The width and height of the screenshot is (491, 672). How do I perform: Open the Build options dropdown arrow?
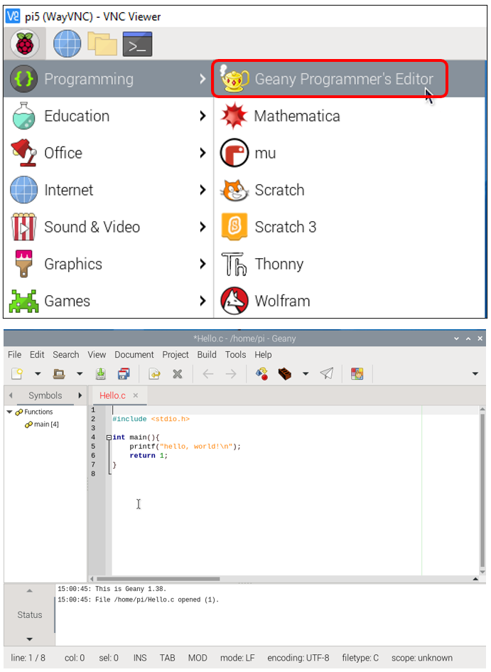tap(306, 374)
